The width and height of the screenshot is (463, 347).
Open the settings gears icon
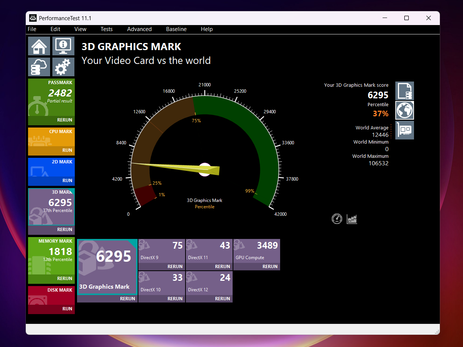point(63,67)
